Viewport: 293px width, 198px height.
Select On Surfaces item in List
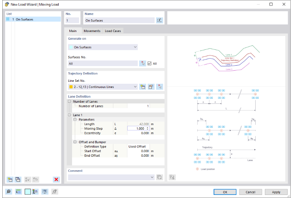click(x=33, y=19)
